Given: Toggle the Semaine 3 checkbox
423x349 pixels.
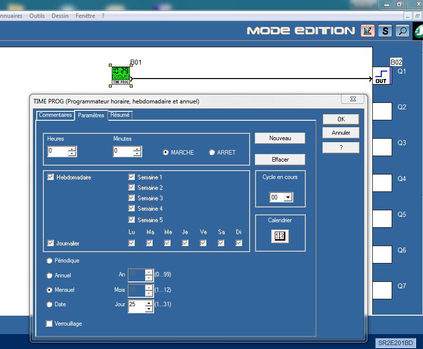Looking at the screenshot, I should pyautogui.click(x=132, y=198).
